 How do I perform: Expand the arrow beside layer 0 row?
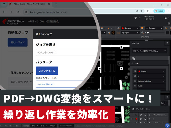click(x=132, y=119)
